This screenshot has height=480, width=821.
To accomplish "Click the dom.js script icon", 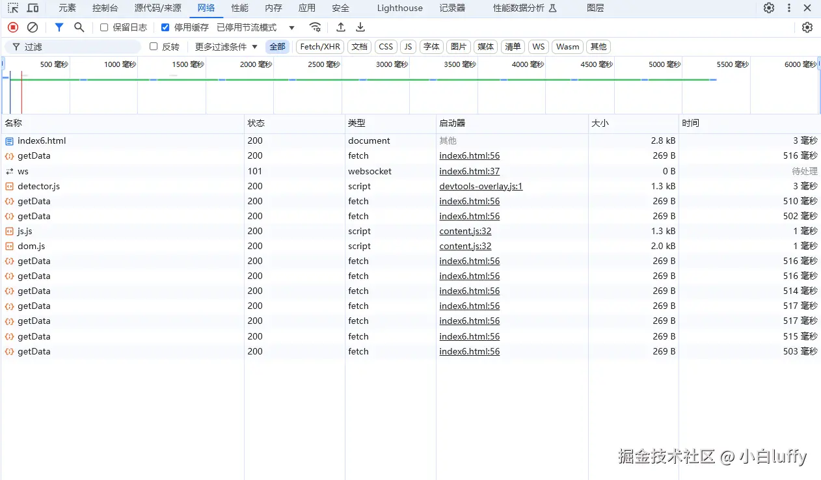I will click(9, 247).
